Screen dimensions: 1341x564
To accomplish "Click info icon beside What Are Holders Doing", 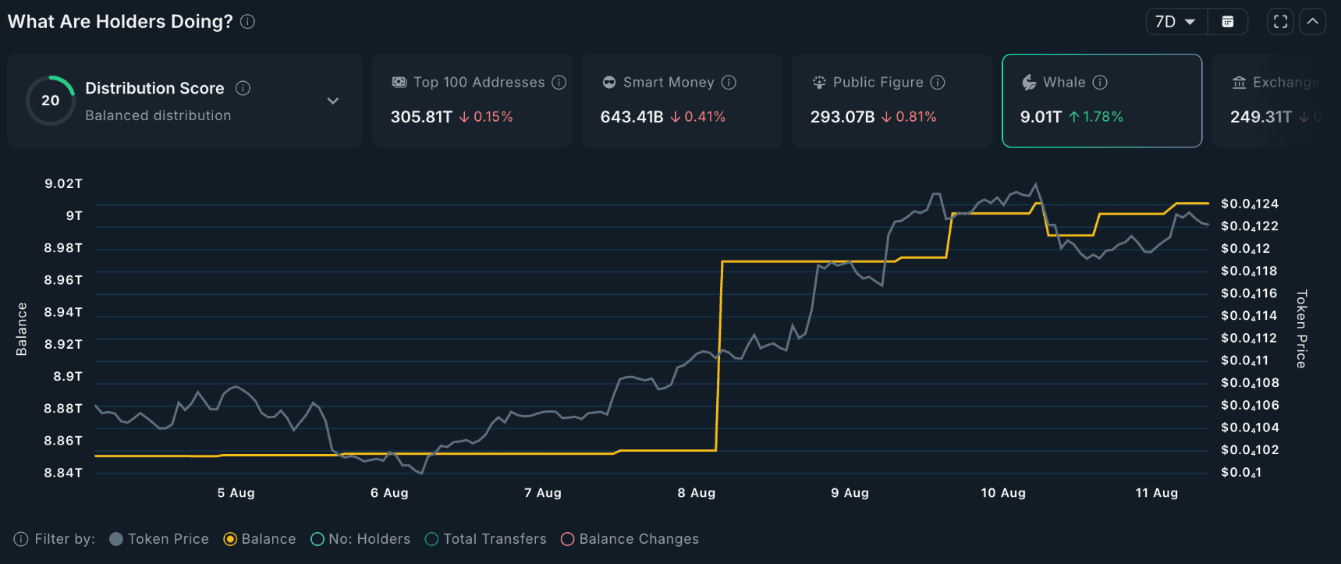I will pyautogui.click(x=247, y=22).
